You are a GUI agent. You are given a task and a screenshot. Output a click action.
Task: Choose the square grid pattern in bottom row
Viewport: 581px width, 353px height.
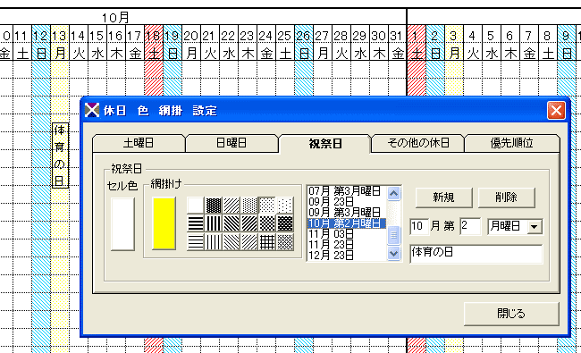(x=266, y=242)
